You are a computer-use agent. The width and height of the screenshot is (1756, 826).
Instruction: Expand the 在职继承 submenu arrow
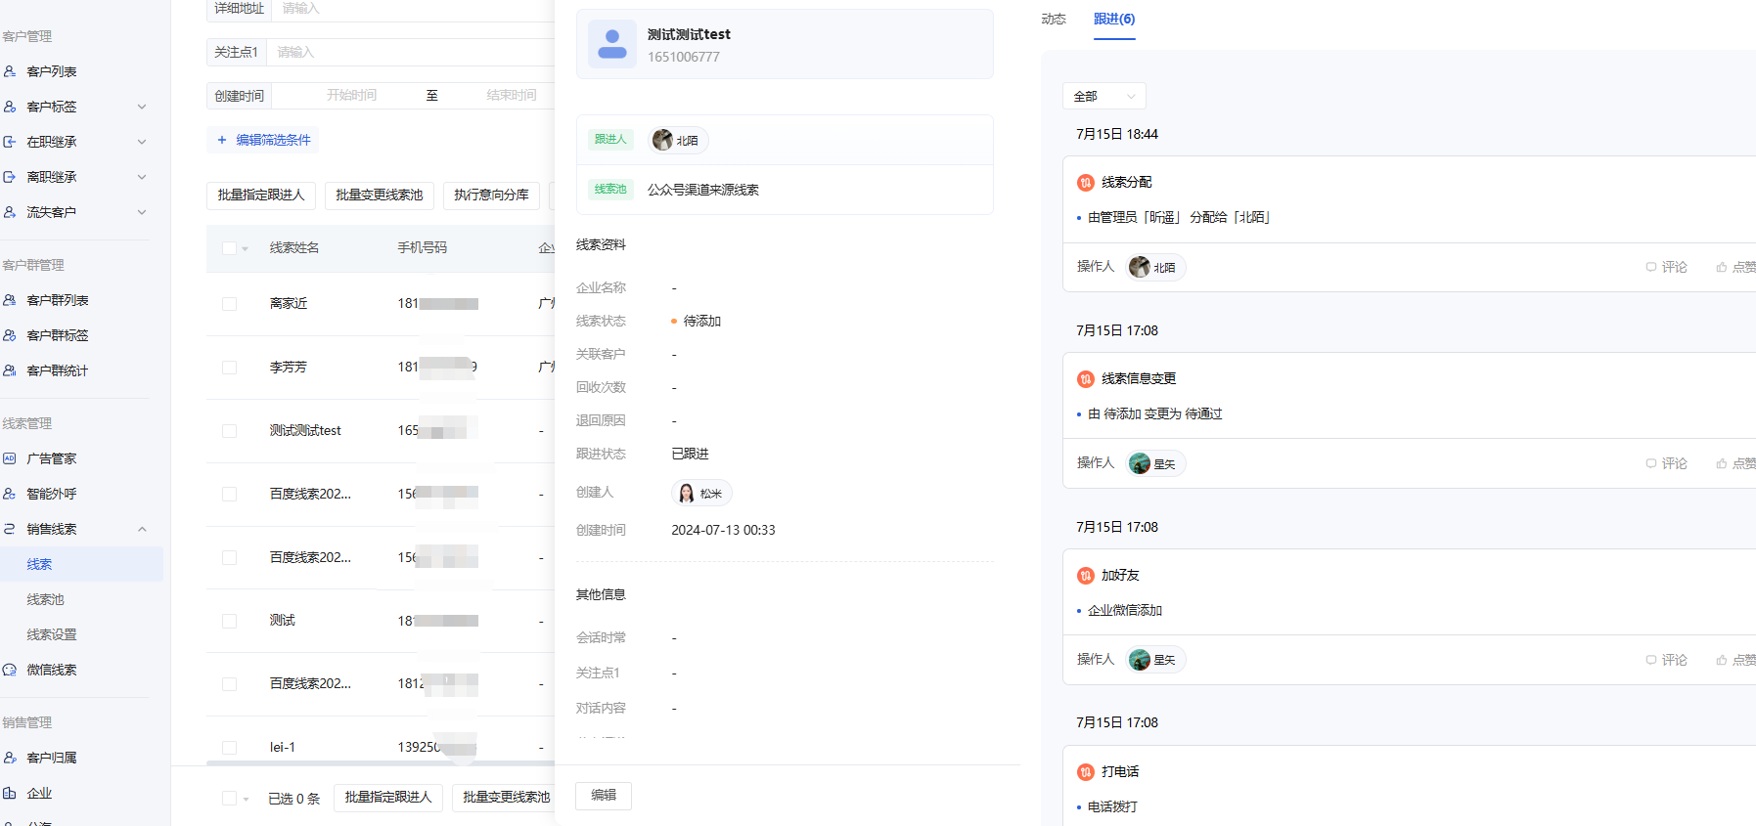click(142, 142)
